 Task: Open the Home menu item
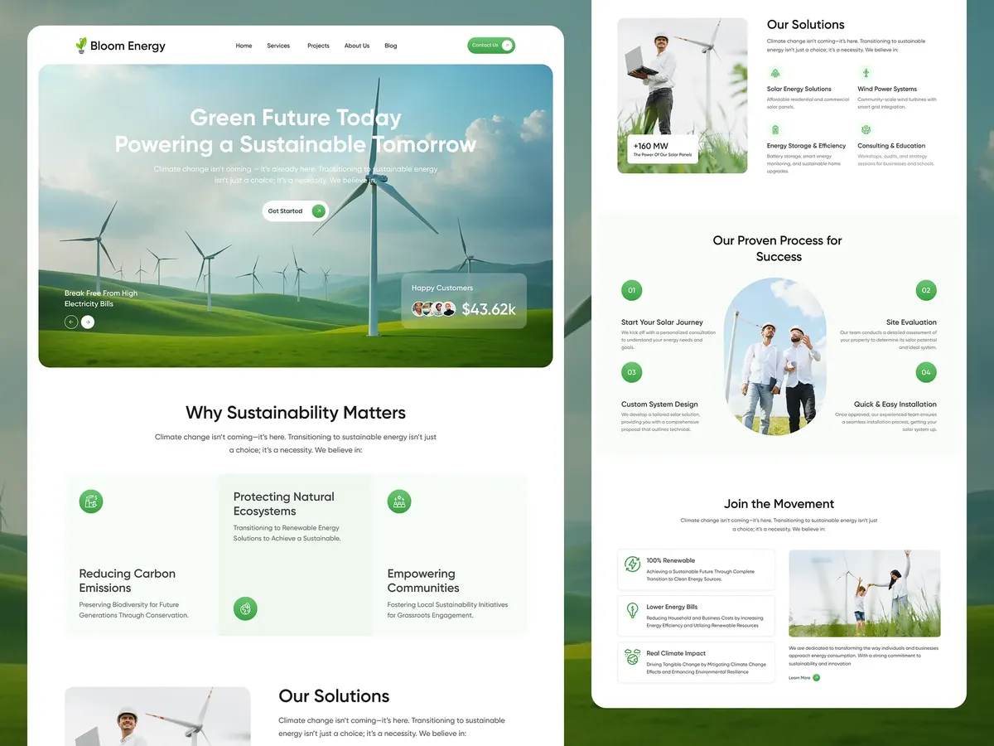244,46
